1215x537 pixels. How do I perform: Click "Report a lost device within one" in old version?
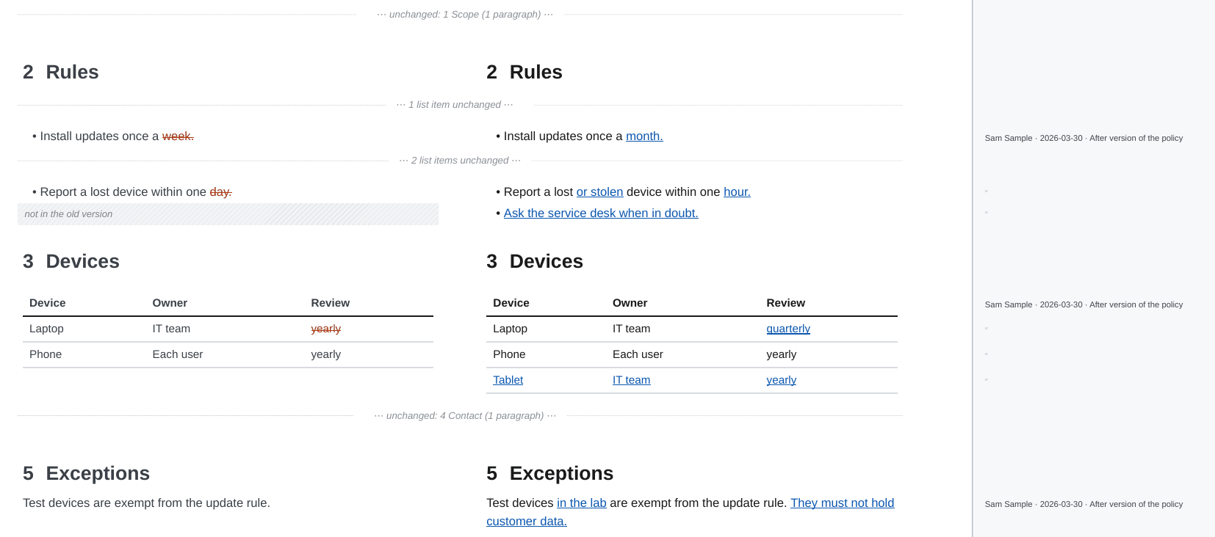pos(123,192)
